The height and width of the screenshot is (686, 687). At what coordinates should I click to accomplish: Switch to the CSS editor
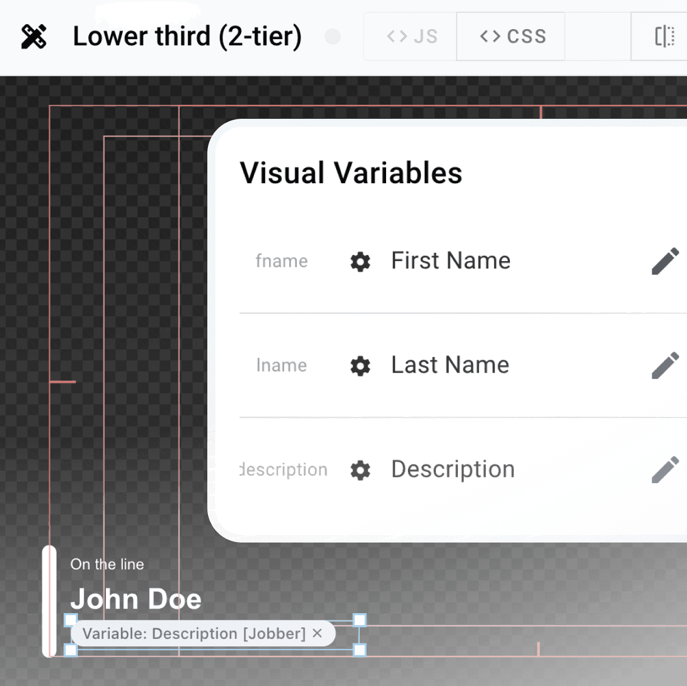click(x=510, y=36)
